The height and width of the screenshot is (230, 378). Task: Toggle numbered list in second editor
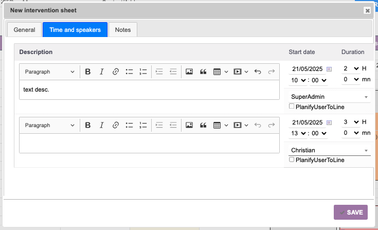coord(143,125)
